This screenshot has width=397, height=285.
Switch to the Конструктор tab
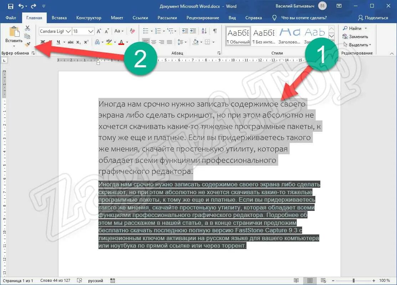[88, 18]
